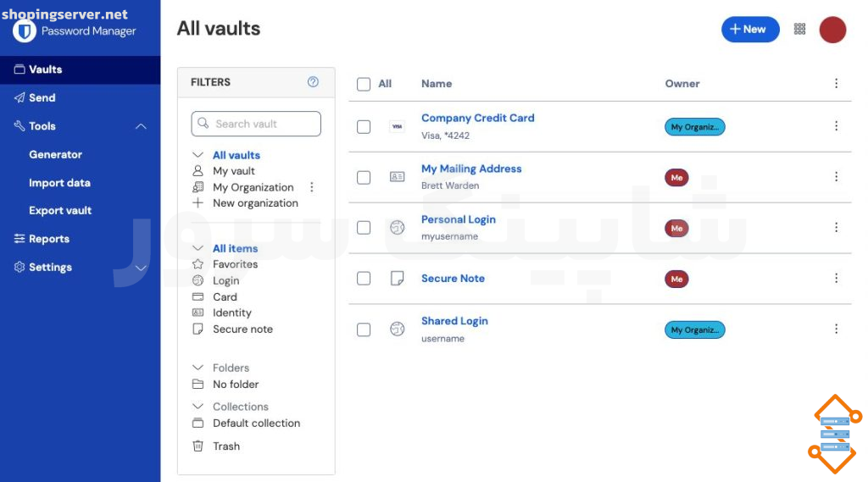Open the app switcher grid icon
Viewport: 868px width, 482px height.
tap(799, 29)
